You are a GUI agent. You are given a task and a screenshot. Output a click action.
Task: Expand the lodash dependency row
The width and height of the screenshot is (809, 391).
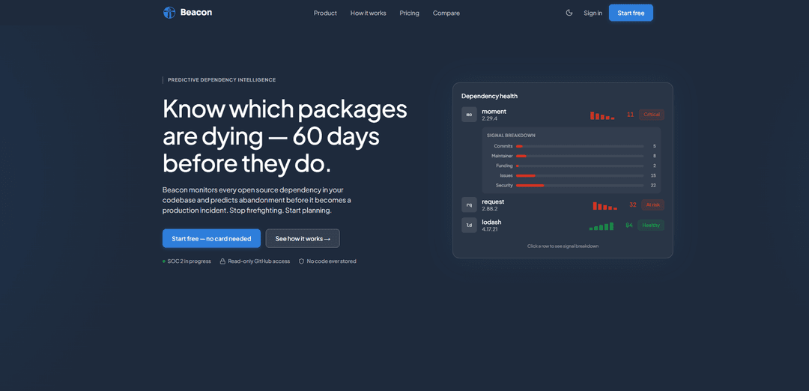[563, 225]
